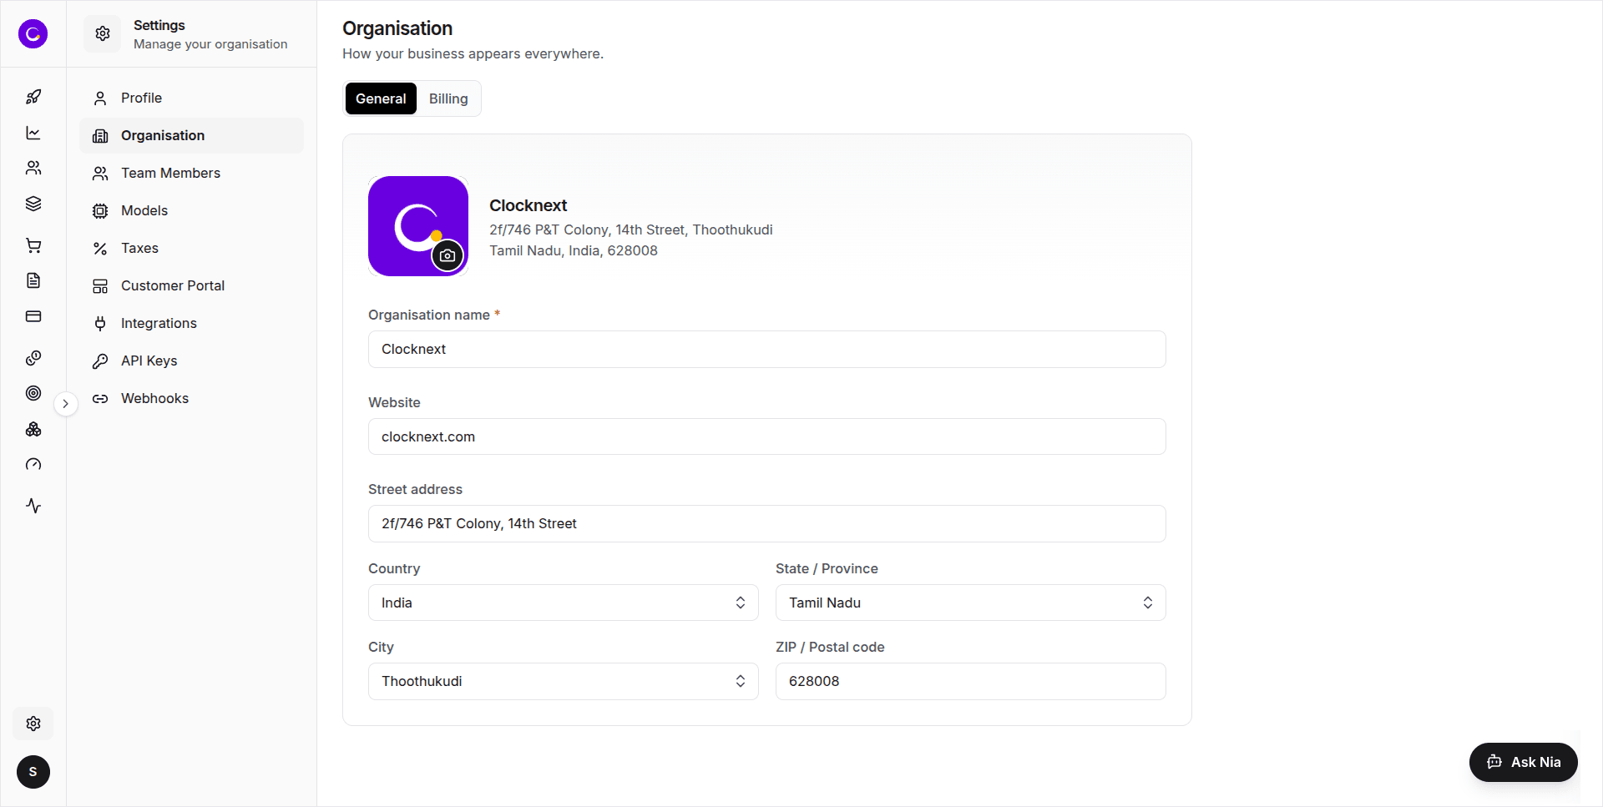
Task: Open Models settings
Action: 191,210
